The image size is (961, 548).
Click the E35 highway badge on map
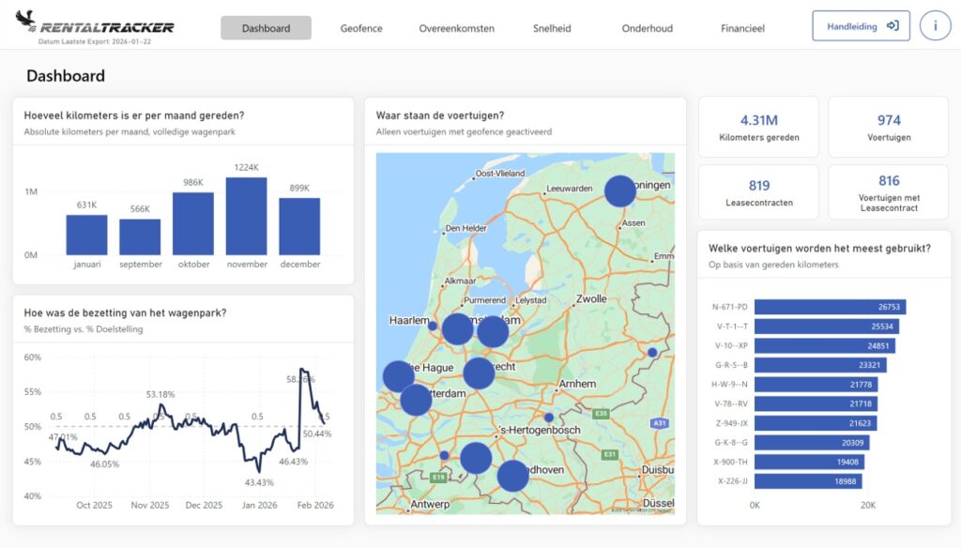(x=601, y=414)
